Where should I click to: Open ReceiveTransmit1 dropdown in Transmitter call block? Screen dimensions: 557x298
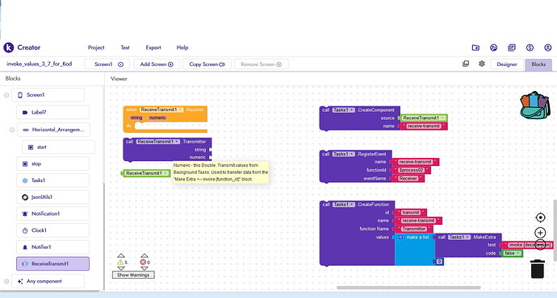tap(158, 142)
